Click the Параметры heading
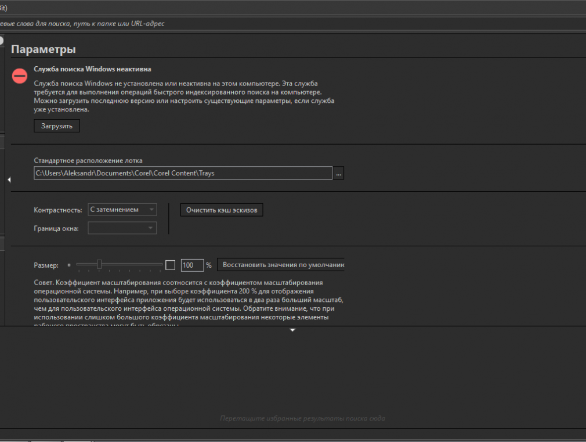 (x=44, y=49)
